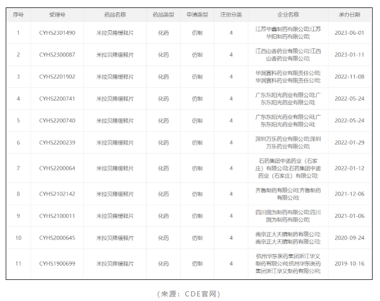Click the 药品名称 column header
380x301 pixels.
[x=115, y=15]
